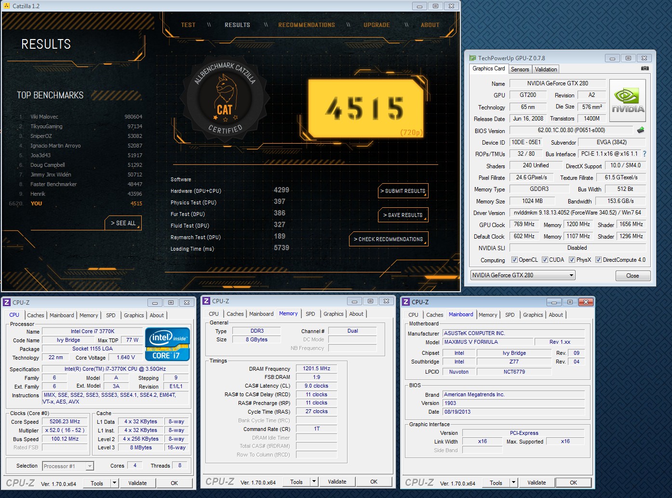This screenshot has width=672, height=498.
Task: Open the Catzilla ABOUT tab
Action: tap(430, 25)
